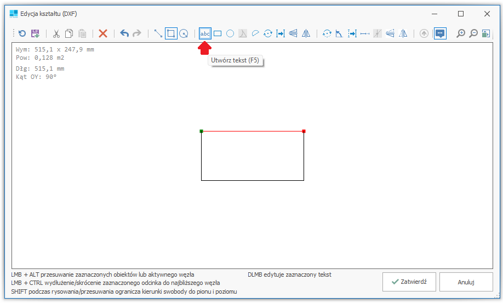Click the solid rotate arrows icon

(268, 33)
